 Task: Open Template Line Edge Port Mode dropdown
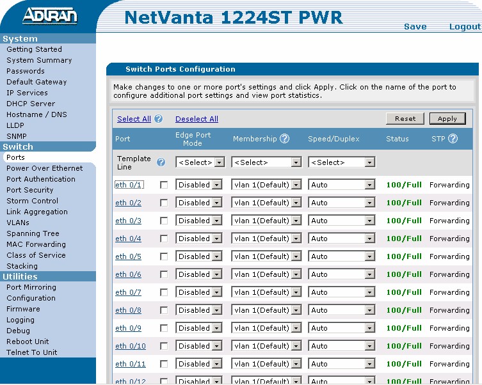click(200, 162)
